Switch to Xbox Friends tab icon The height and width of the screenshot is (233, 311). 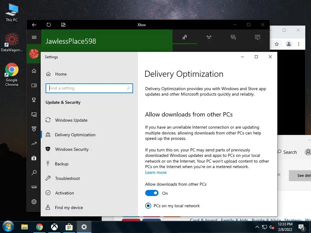point(185,37)
